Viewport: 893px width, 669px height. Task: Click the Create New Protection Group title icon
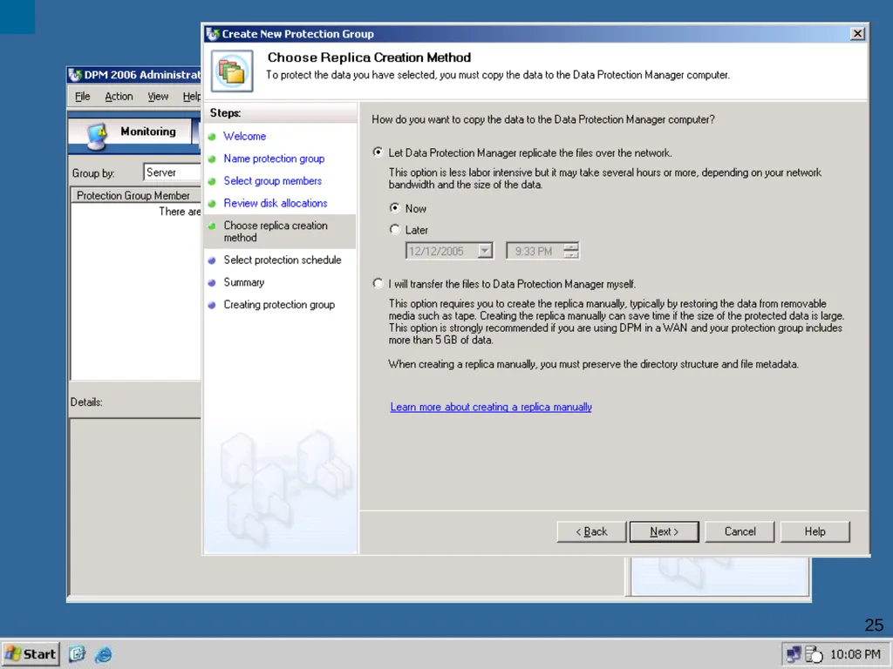[213, 34]
